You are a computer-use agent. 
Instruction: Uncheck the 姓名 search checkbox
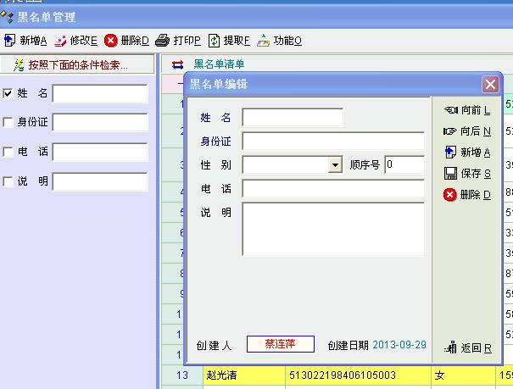pos(8,93)
